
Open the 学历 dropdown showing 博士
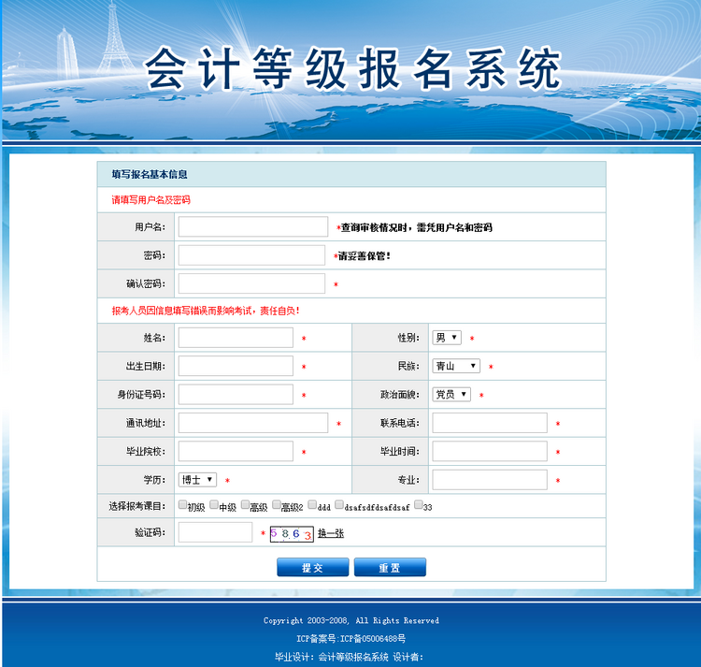click(x=197, y=480)
